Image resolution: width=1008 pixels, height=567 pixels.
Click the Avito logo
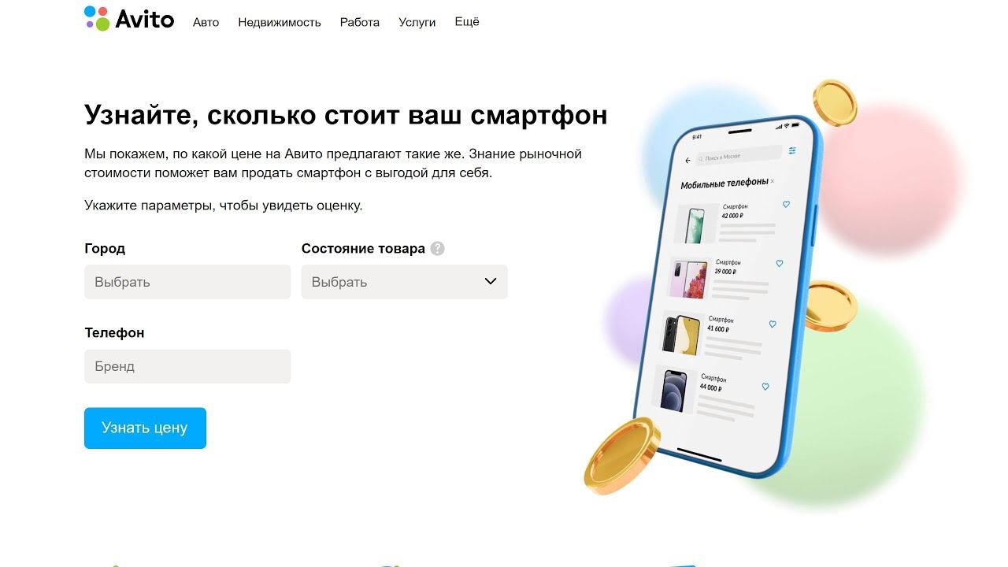tap(129, 19)
